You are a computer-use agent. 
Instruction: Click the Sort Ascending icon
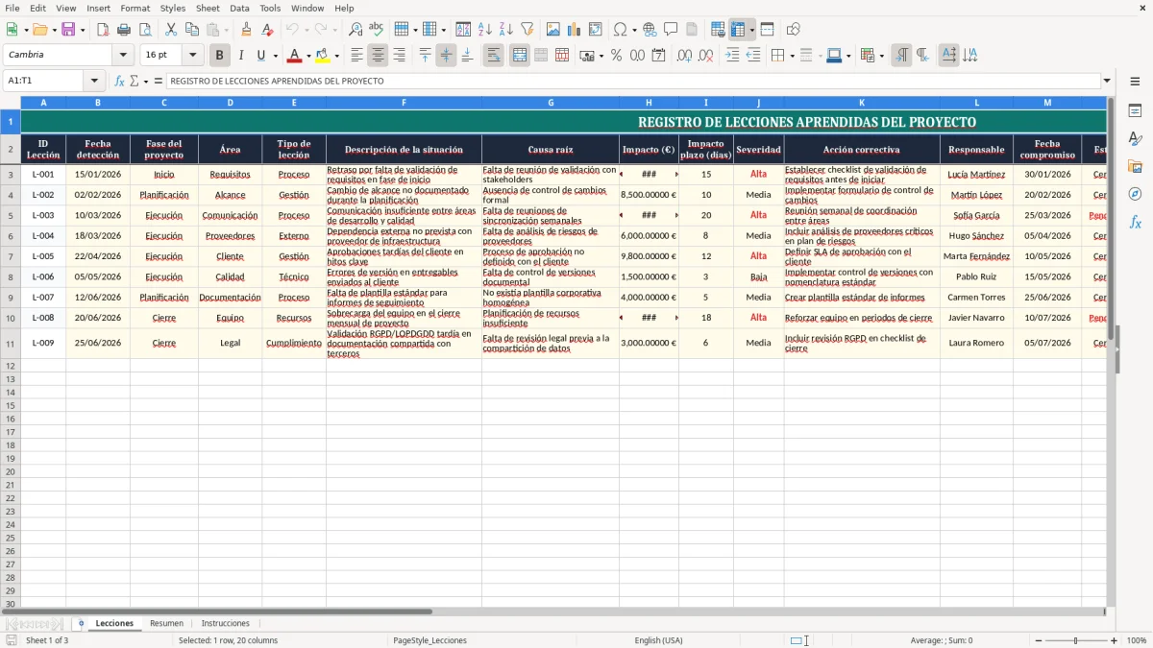click(x=485, y=30)
